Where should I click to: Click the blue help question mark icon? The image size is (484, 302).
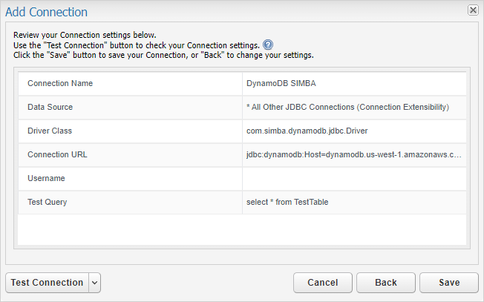(268, 45)
